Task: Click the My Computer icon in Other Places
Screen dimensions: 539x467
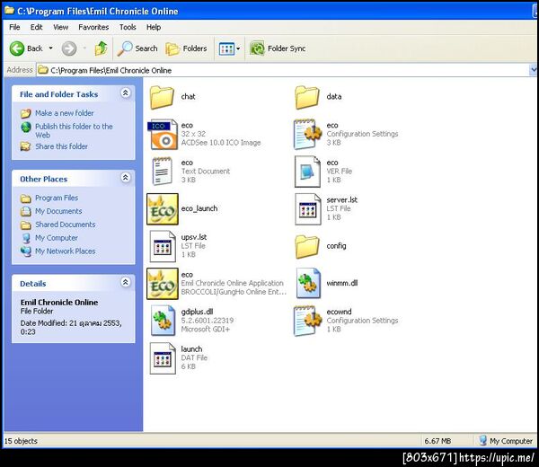Action: (x=26, y=238)
